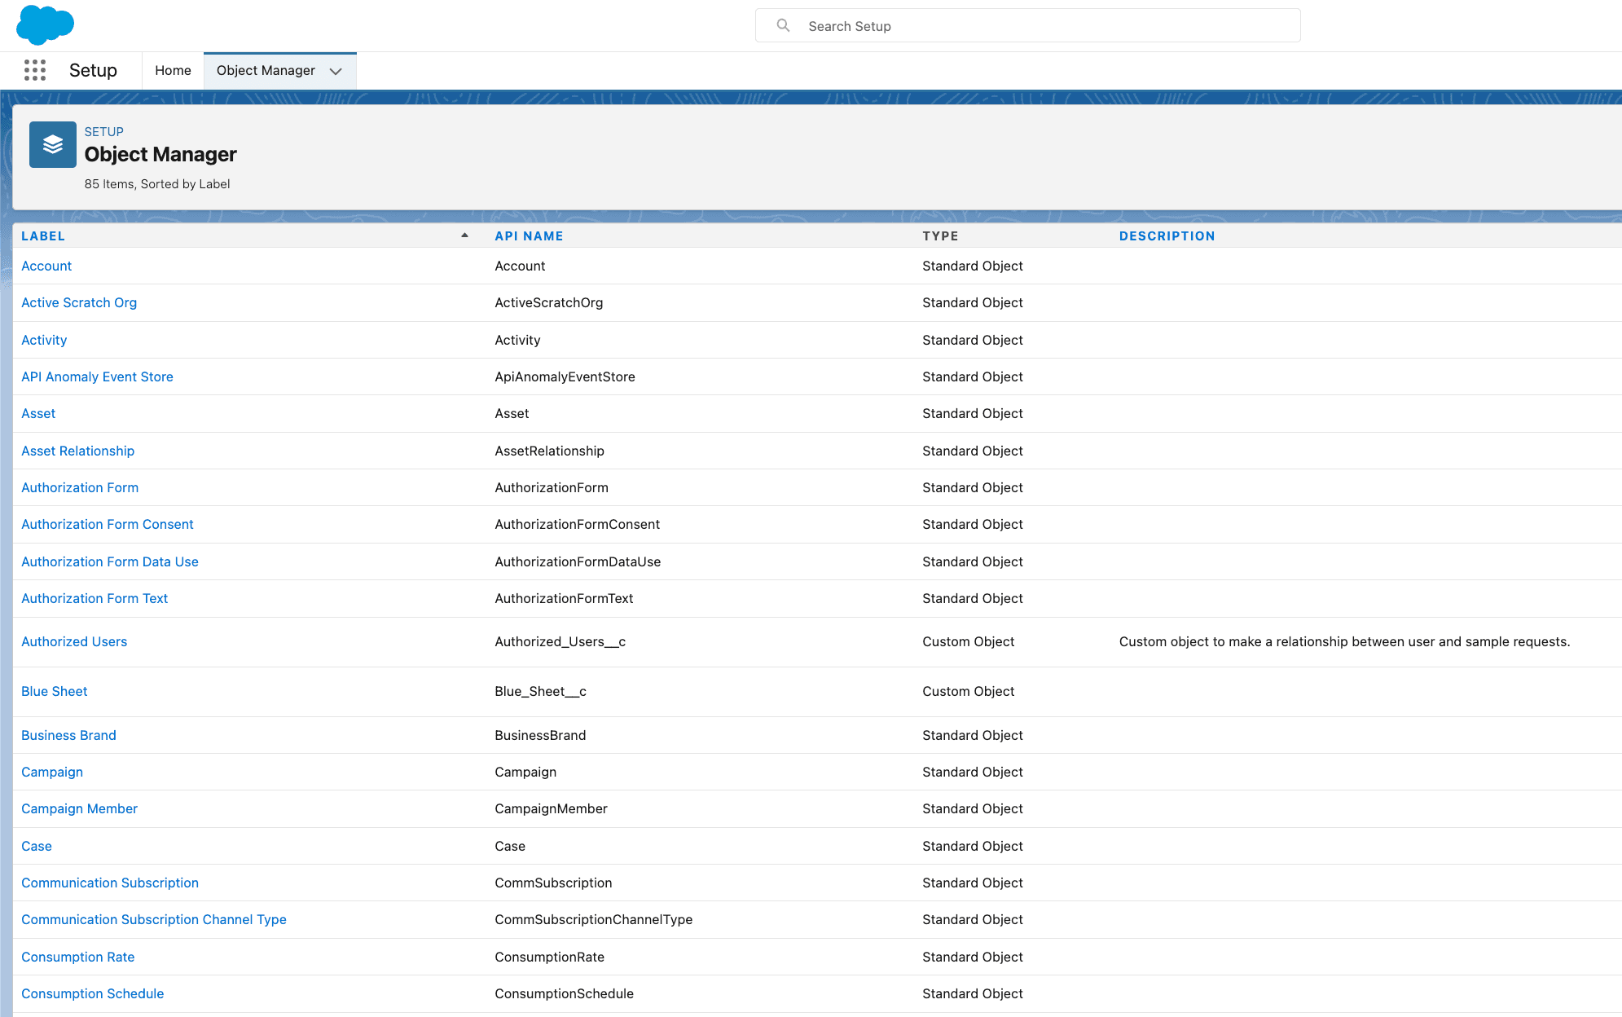Click the Authorized Users description text

pyautogui.click(x=1344, y=641)
